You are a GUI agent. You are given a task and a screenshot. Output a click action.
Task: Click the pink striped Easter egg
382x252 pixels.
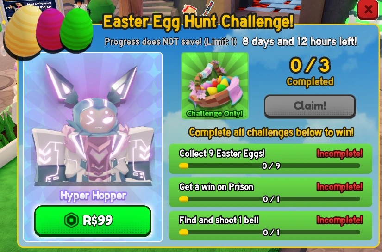50,29
